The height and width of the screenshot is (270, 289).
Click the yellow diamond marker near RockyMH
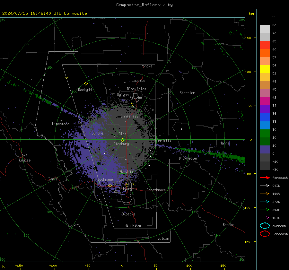pyautogui.click(x=86, y=84)
